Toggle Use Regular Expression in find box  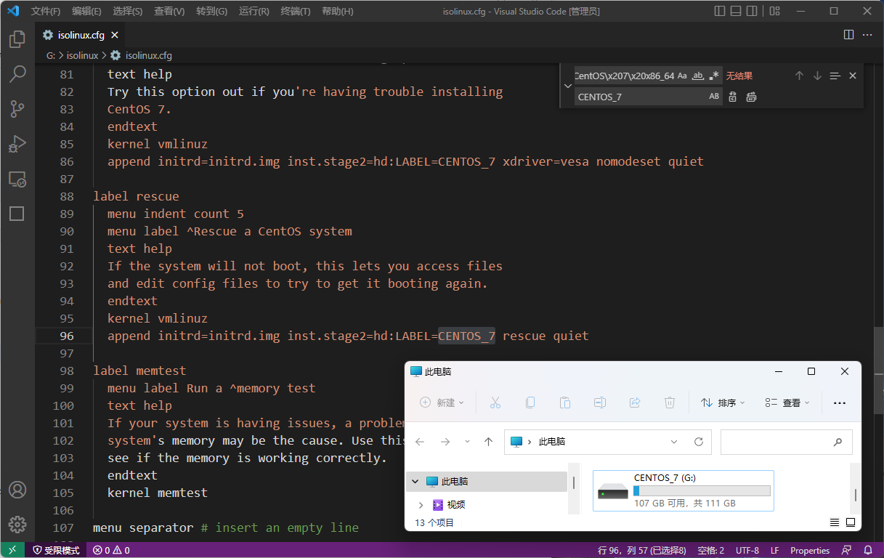pyautogui.click(x=714, y=76)
